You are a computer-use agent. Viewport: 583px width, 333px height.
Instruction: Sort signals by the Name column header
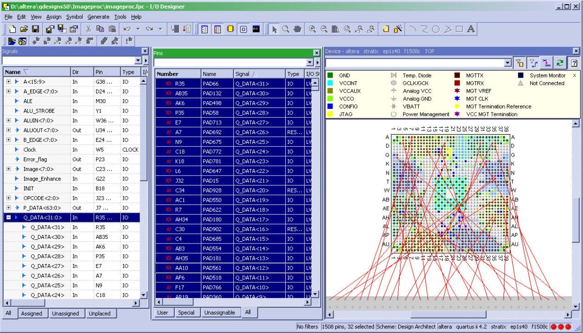(36, 72)
